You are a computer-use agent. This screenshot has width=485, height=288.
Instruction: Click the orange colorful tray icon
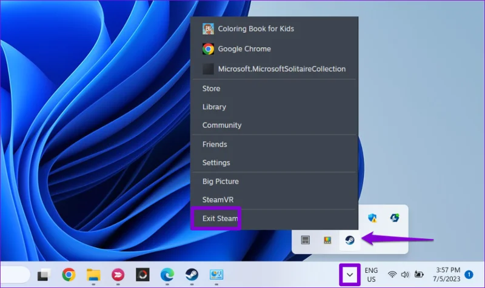click(x=327, y=240)
